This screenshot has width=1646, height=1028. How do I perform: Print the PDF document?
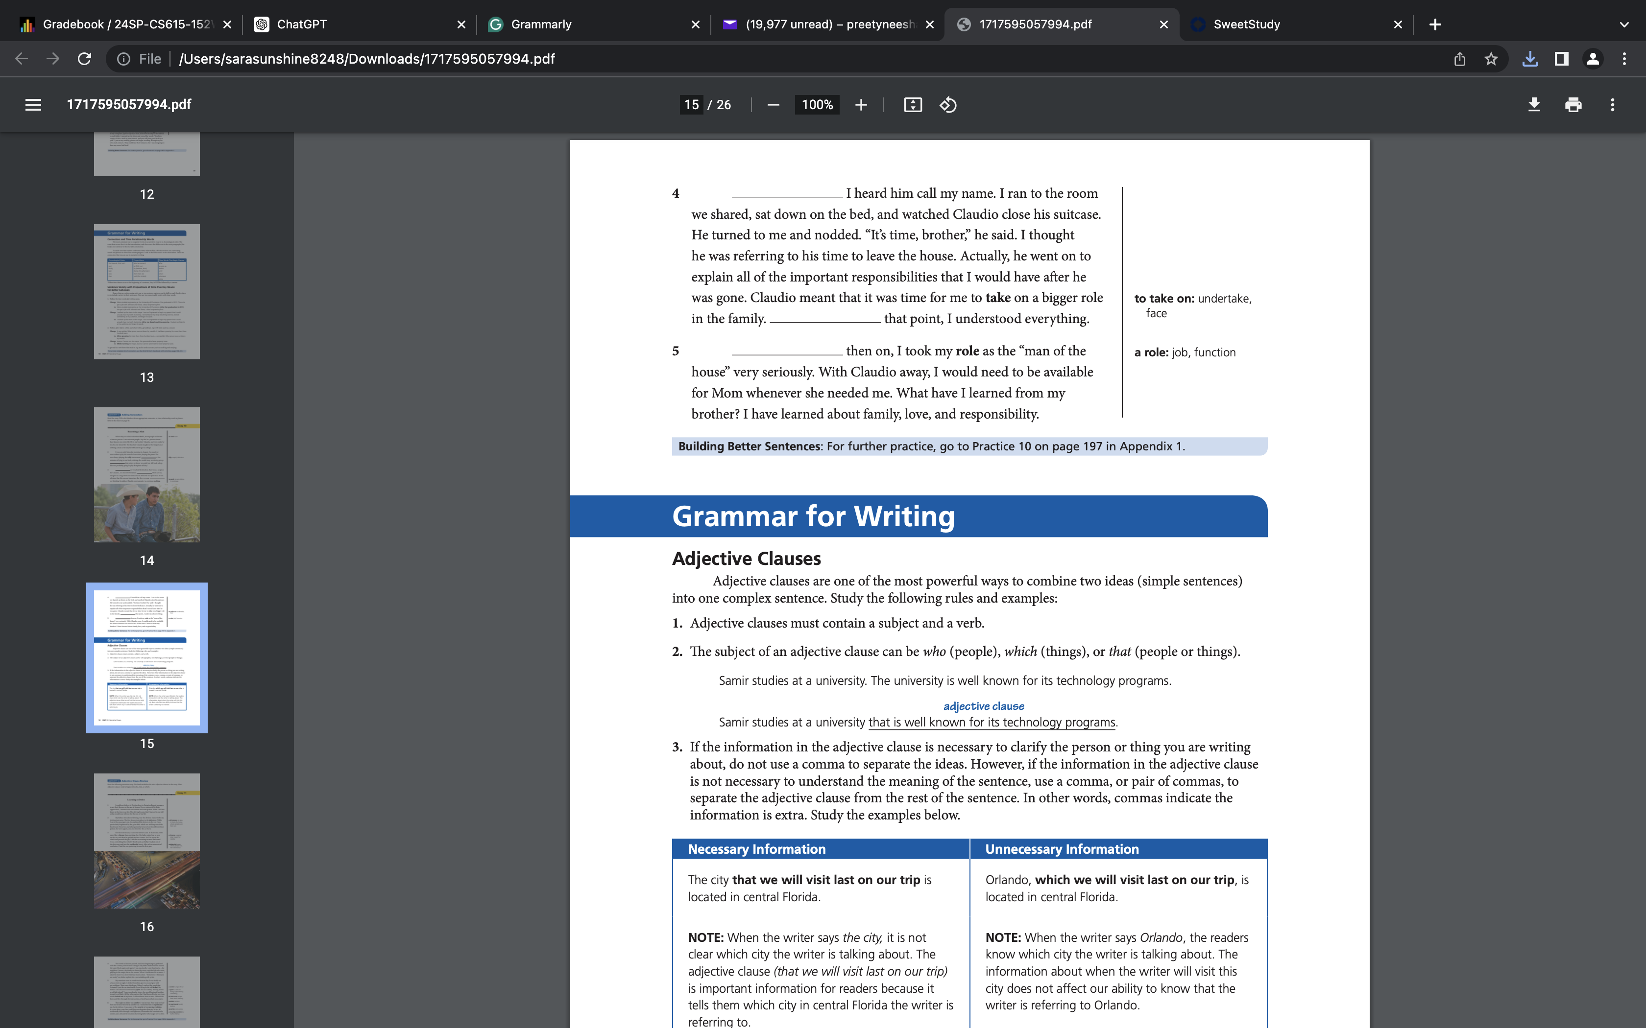point(1573,105)
